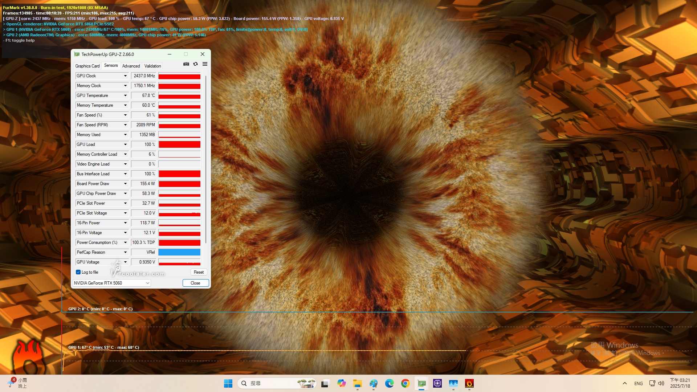697x392 pixels.
Task: Click the 2437.0 MHz GPU Clock value
Action: [144, 76]
